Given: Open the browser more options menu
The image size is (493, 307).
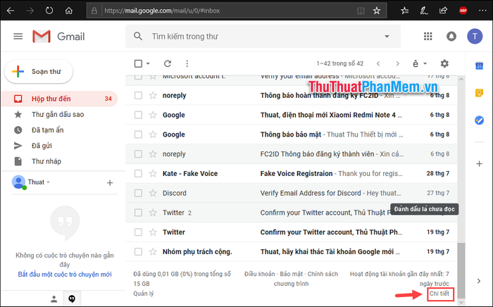Looking at the screenshot, I should (482, 11).
